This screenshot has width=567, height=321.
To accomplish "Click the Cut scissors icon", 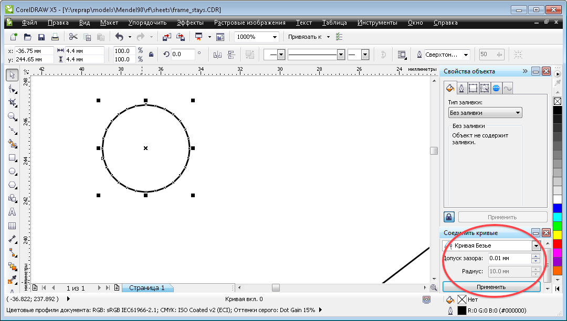I will [x=73, y=37].
